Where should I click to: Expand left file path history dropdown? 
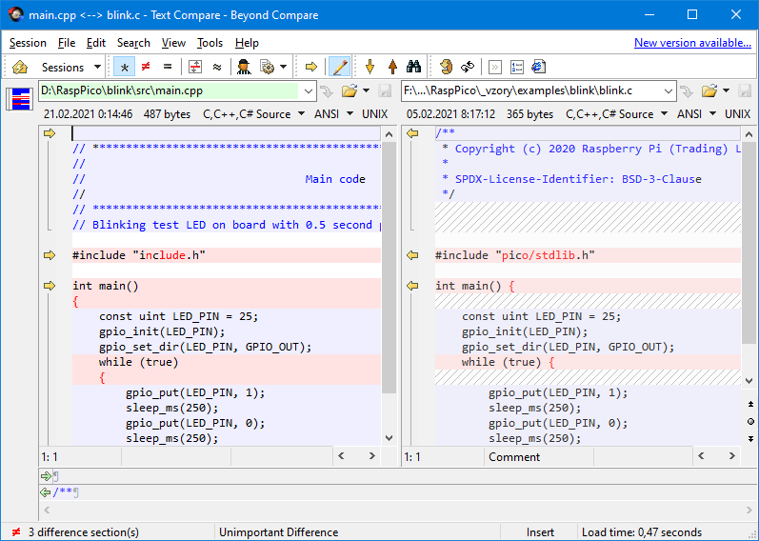click(308, 91)
